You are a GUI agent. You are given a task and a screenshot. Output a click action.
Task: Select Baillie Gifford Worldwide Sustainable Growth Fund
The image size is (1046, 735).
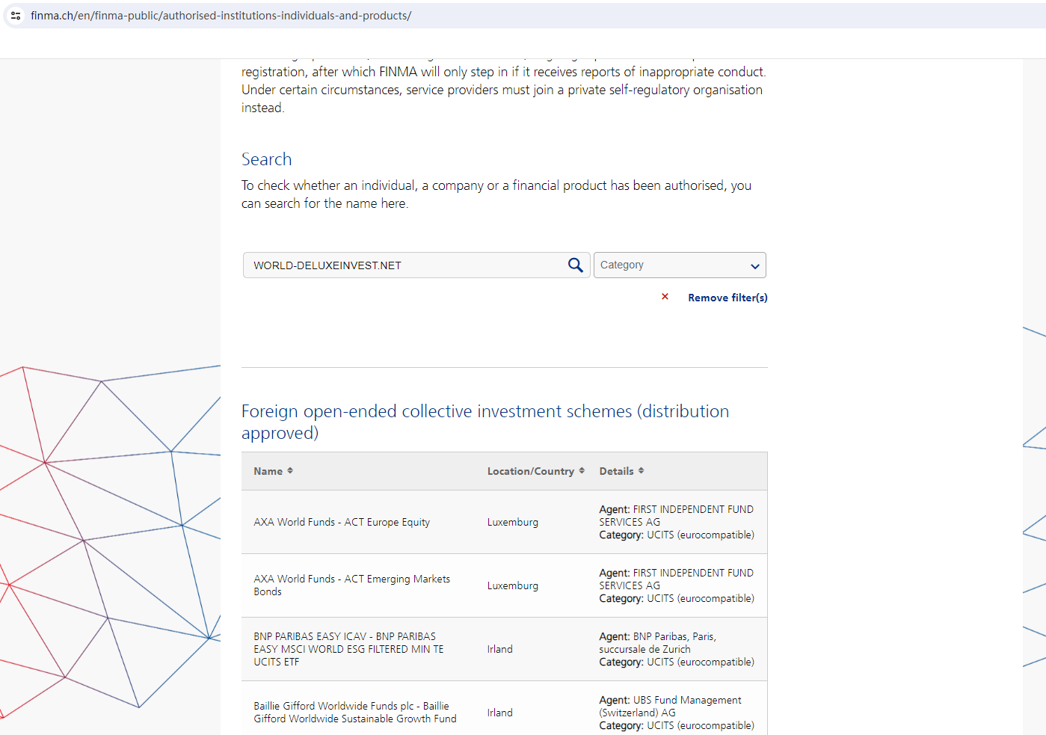pos(354,712)
